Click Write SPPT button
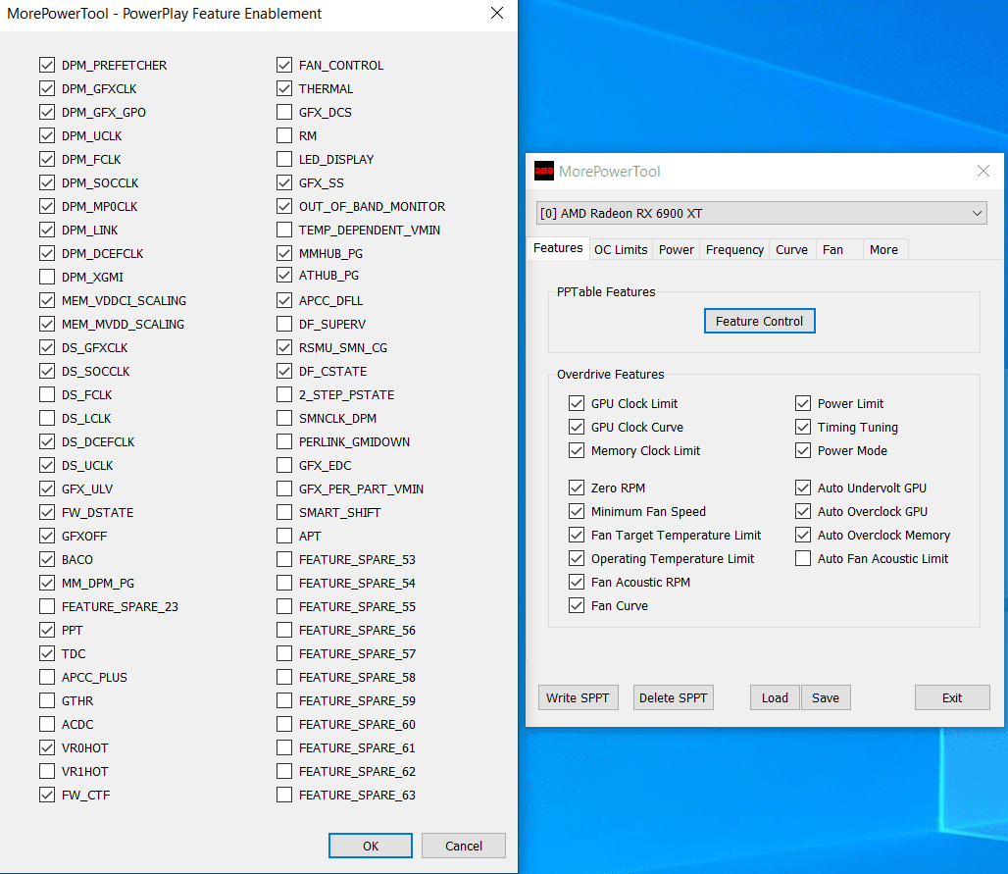This screenshot has height=874, width=1008. click(x=578, y=697)
